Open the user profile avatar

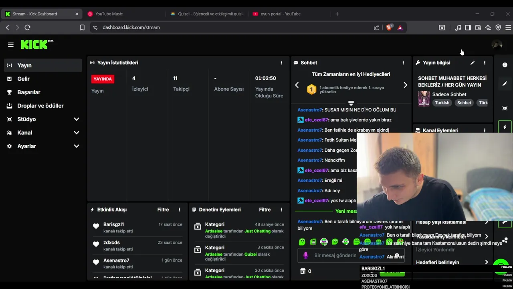pos(497,45)
